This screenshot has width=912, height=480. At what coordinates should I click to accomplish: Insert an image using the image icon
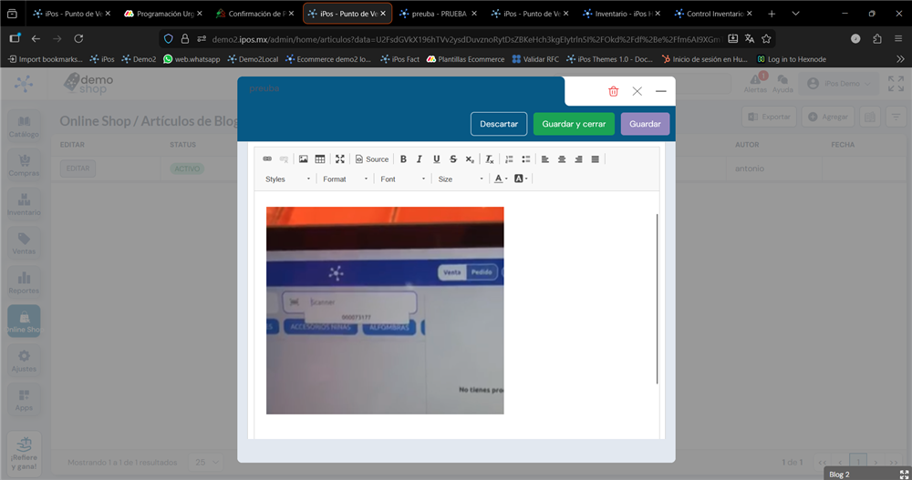[304, 159]
